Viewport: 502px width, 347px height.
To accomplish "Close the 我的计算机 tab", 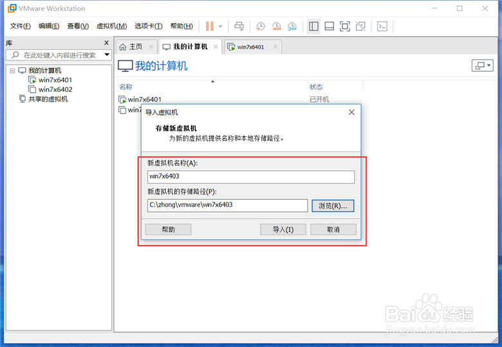I will 216,47.
